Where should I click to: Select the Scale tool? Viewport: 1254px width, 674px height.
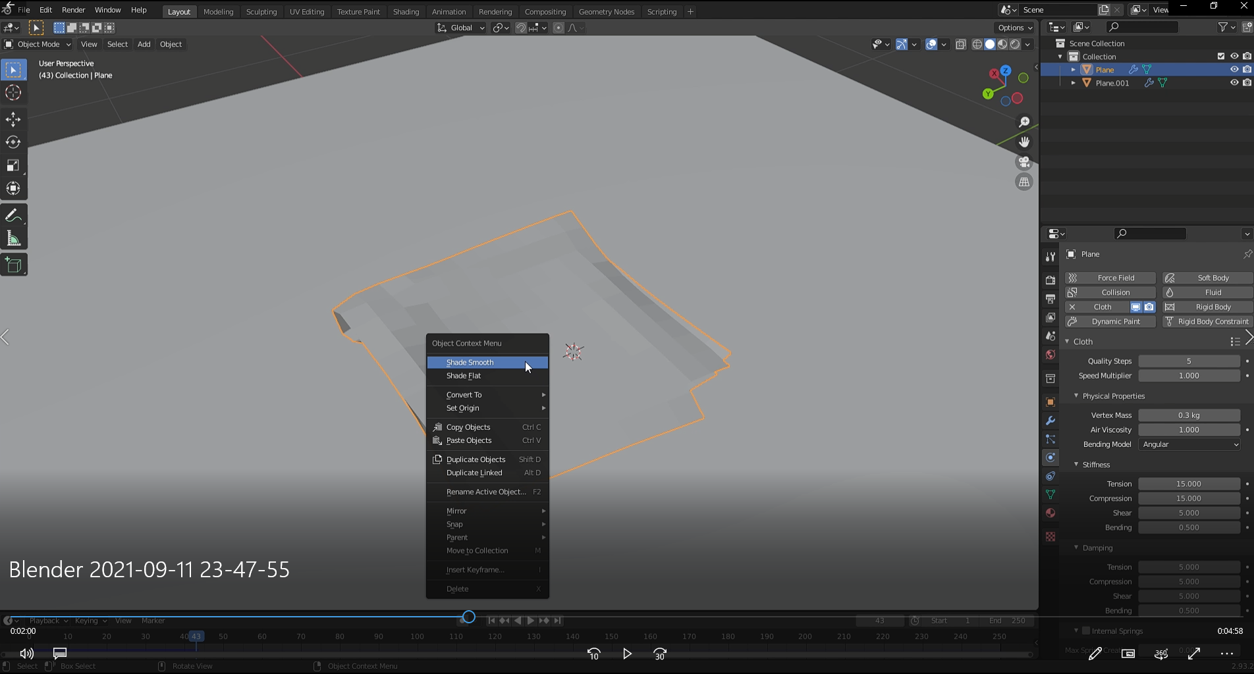pos(13,165)
